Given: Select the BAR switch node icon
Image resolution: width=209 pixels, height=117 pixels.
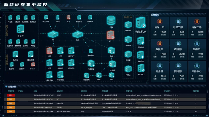Looking at the screenshot, I should 78,34.
